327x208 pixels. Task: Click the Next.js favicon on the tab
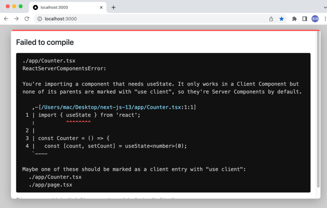click(35, 7)
